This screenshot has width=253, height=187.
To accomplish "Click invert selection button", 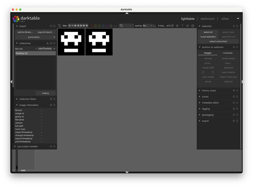I will coord(208,37).
